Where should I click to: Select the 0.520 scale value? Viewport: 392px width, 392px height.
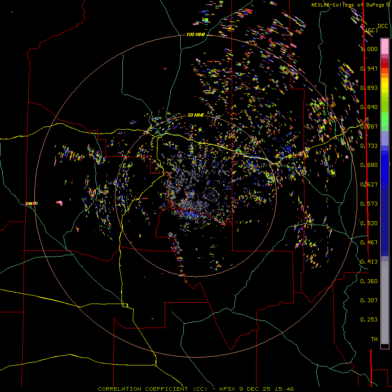tap(369, 223)
